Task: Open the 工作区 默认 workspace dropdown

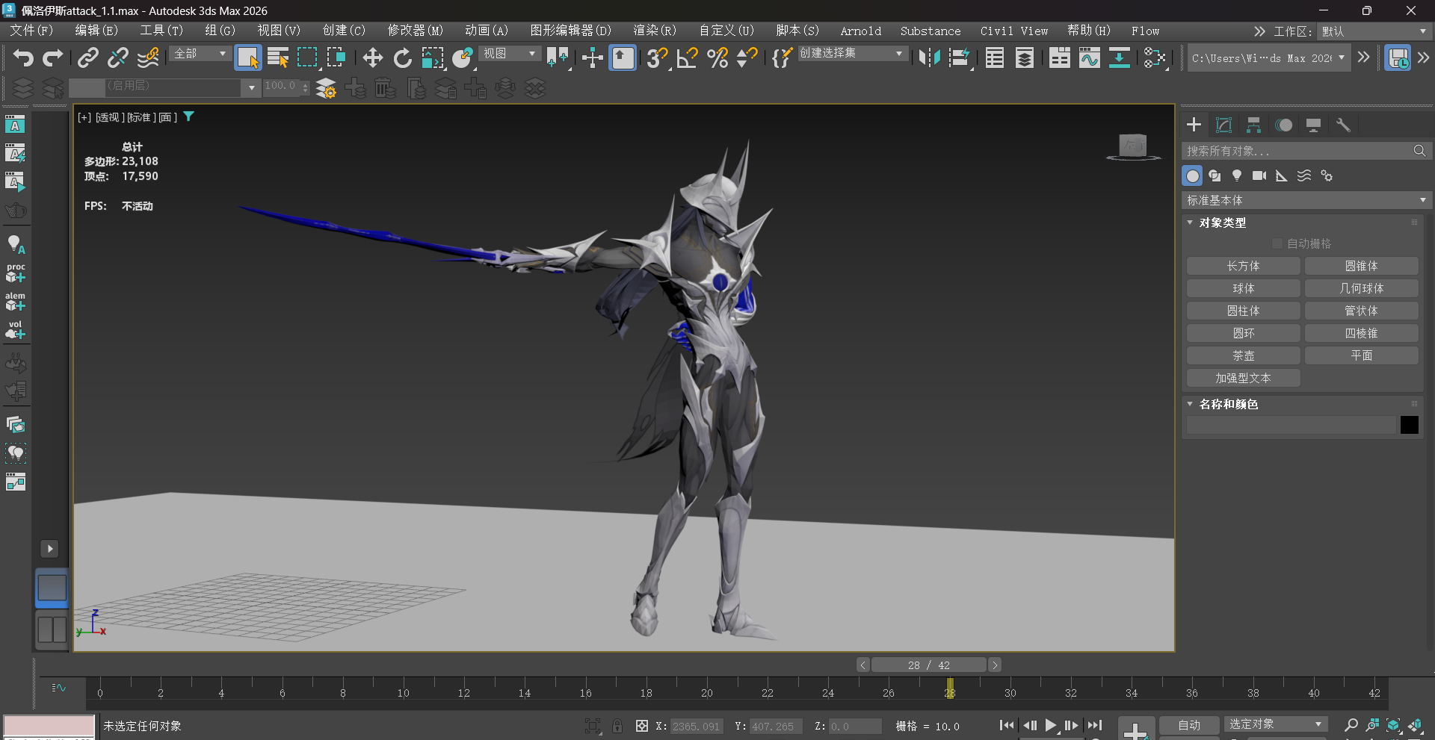Action: [1374, 31]
